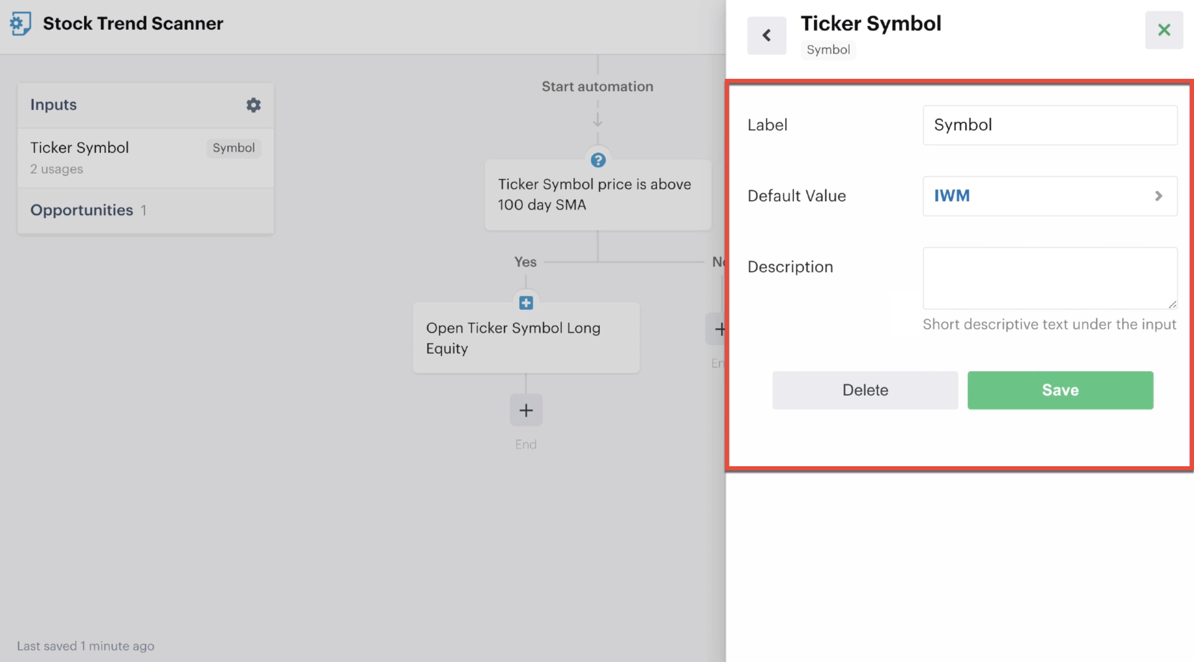Screen dimensions: 1194x662
Task: Click the Stock Trend Scanner bot gear logo
Action: pyautogui.click(x=20, y=23)
